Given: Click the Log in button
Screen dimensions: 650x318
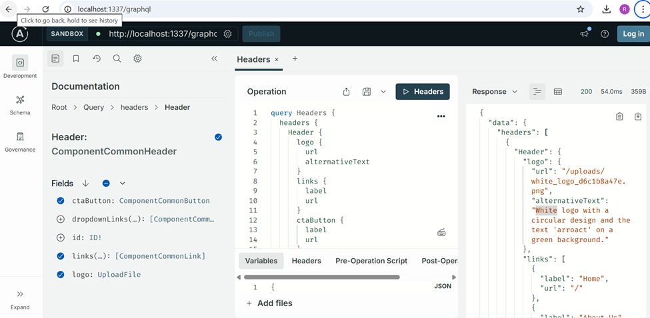Looking at the screenshot, I should pyautogui.click(x=633, y=34).
